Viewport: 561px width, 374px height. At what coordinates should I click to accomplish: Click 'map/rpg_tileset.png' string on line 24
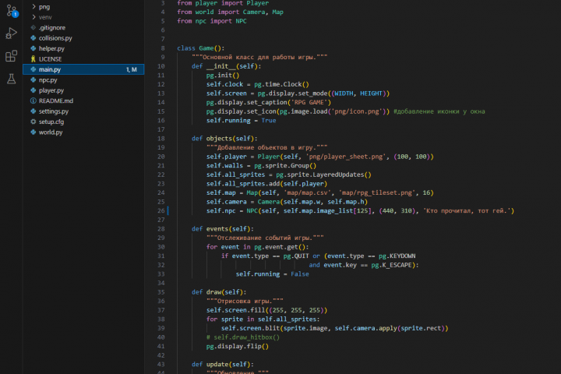pyautogui.click(x=377, y=193)
